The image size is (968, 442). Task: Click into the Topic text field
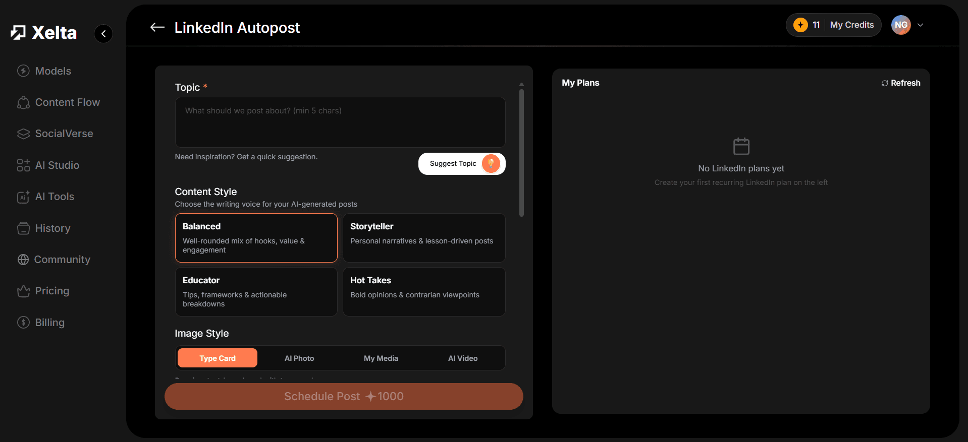(x=340, y=122)
